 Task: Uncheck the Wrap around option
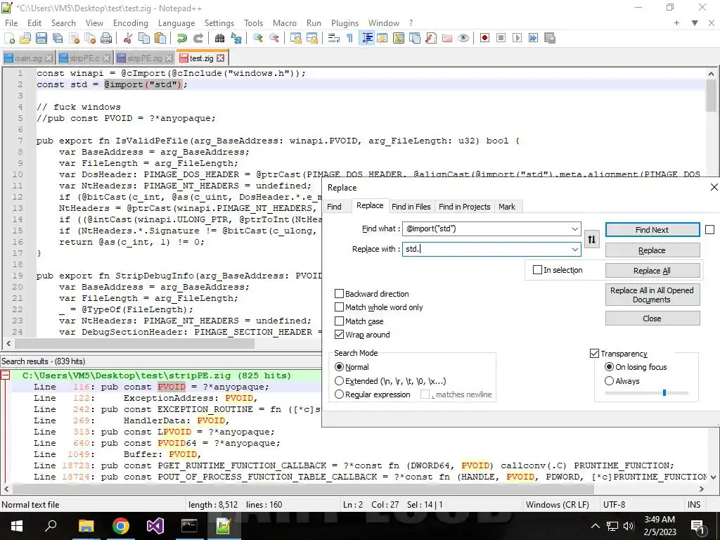click(340, 335)
